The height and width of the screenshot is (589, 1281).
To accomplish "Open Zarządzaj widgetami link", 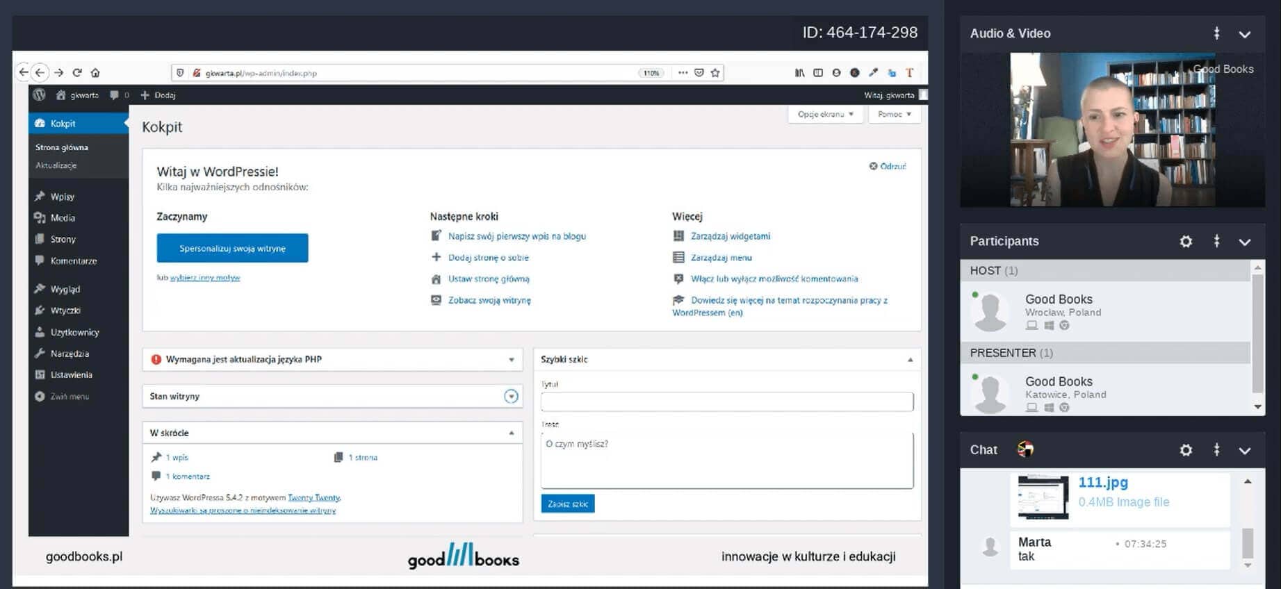I will [x=731, y=236].
